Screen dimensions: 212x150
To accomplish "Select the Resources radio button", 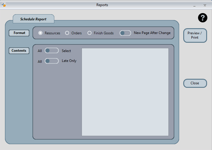I will pyautogui.click(x=40, y=33).
